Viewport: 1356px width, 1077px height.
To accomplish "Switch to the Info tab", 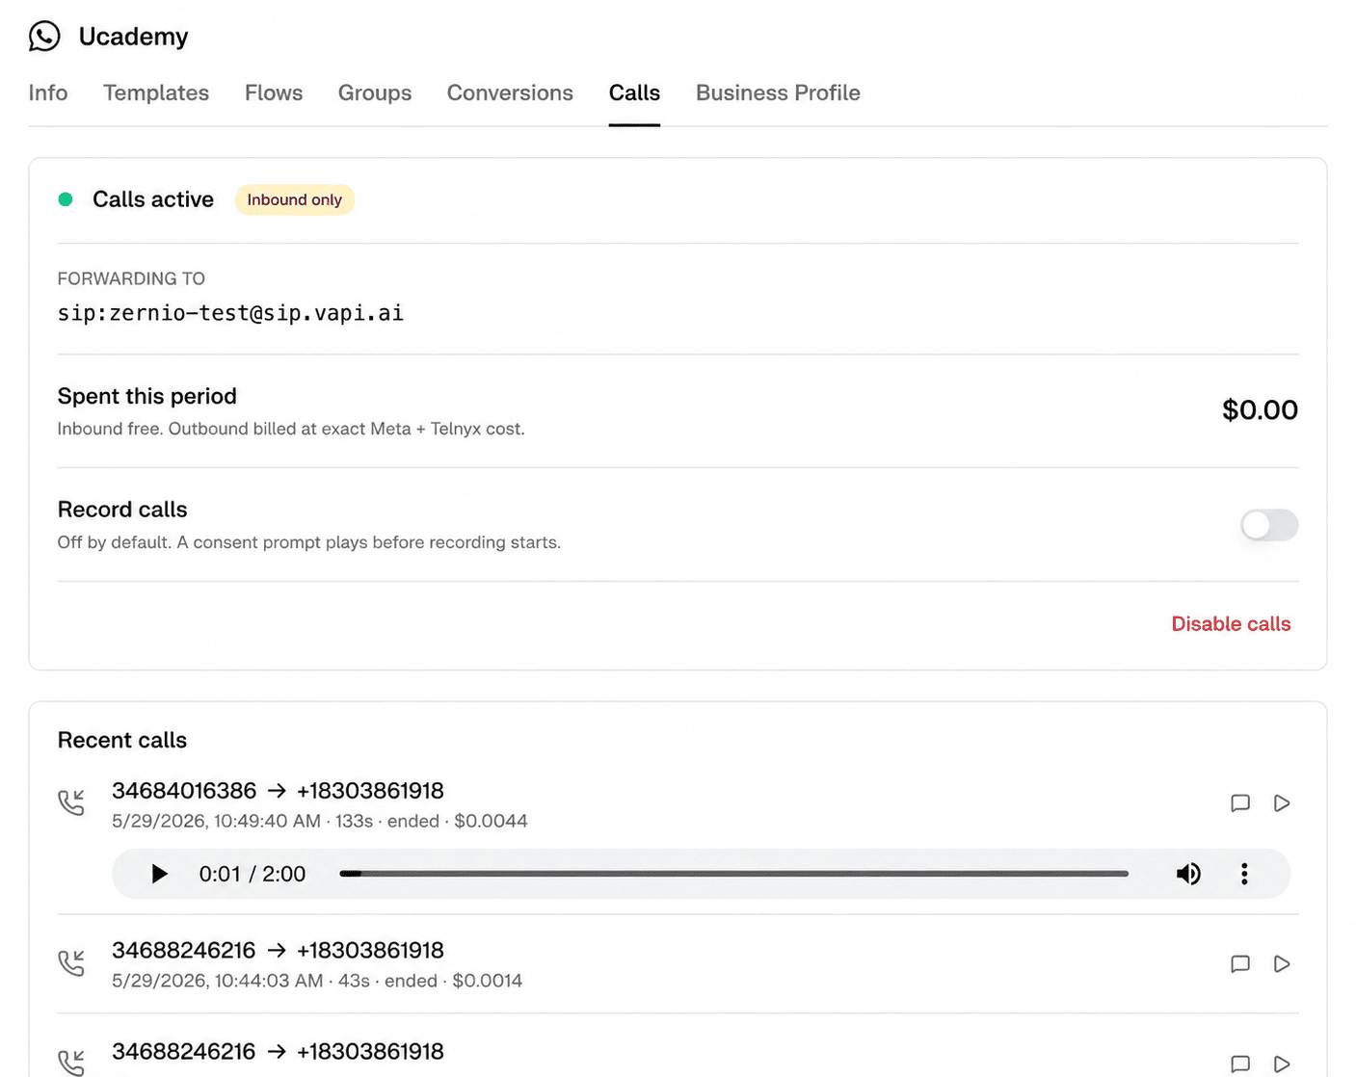I will 48,92.
